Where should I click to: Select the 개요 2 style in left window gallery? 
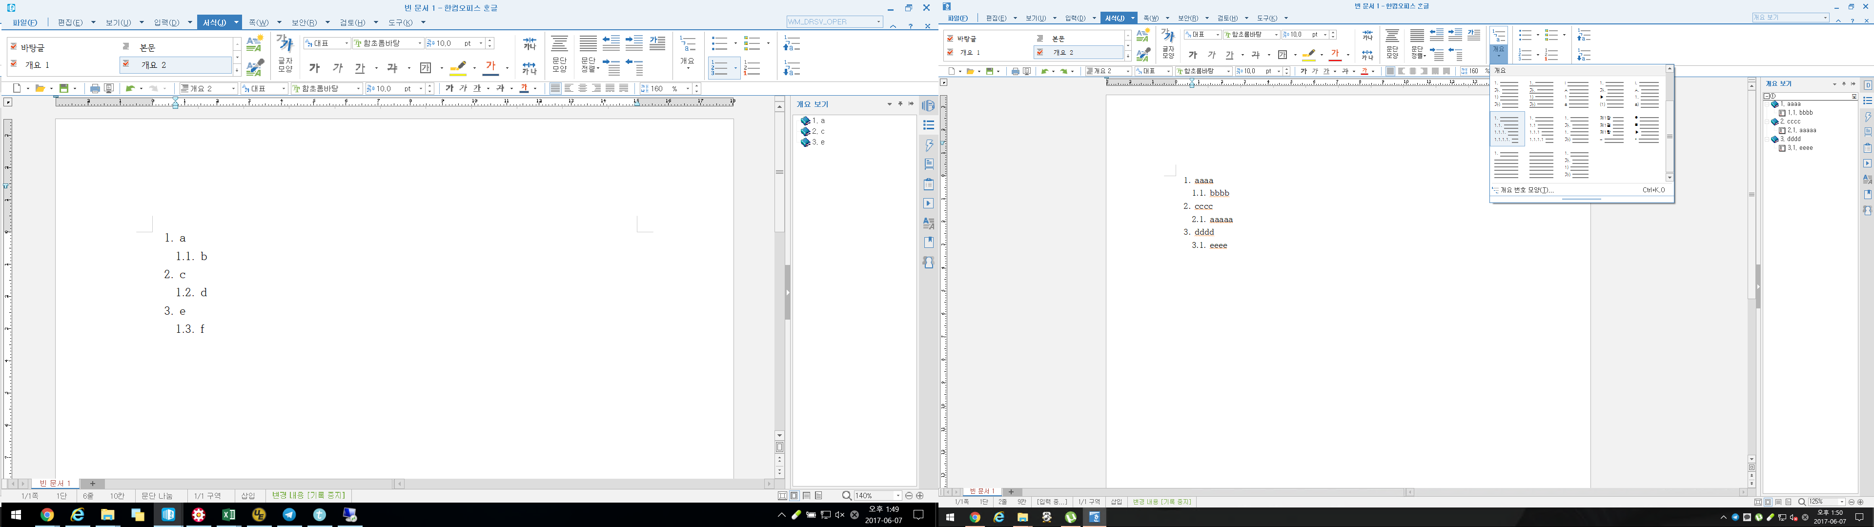(x=175, y=65)
